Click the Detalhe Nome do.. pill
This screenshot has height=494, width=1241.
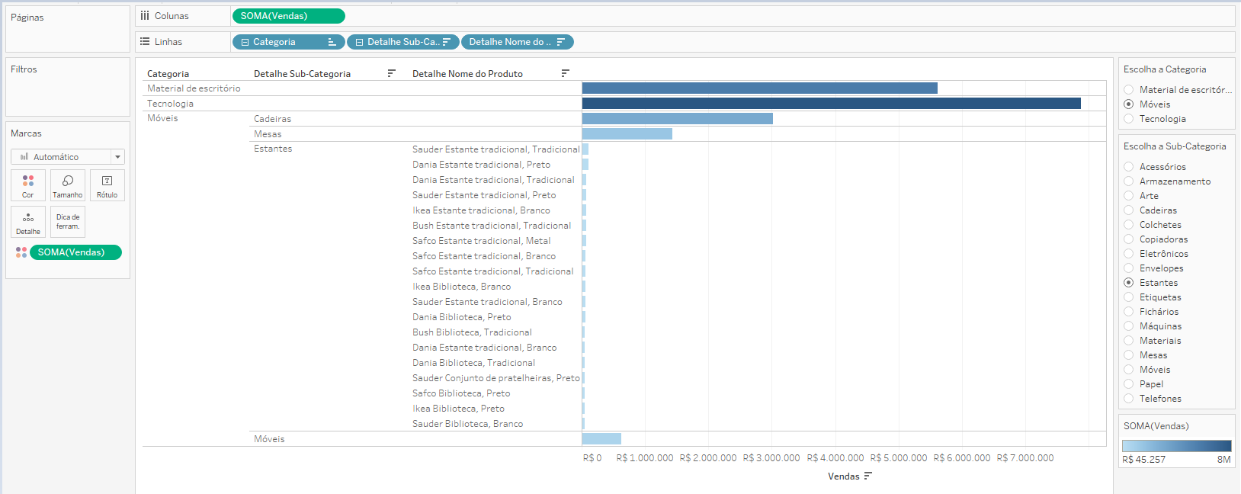[x=517, y=42]
